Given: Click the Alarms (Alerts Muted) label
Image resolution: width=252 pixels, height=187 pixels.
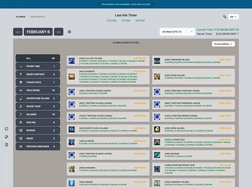Looking at the screenshot, I should coord(126,43).
